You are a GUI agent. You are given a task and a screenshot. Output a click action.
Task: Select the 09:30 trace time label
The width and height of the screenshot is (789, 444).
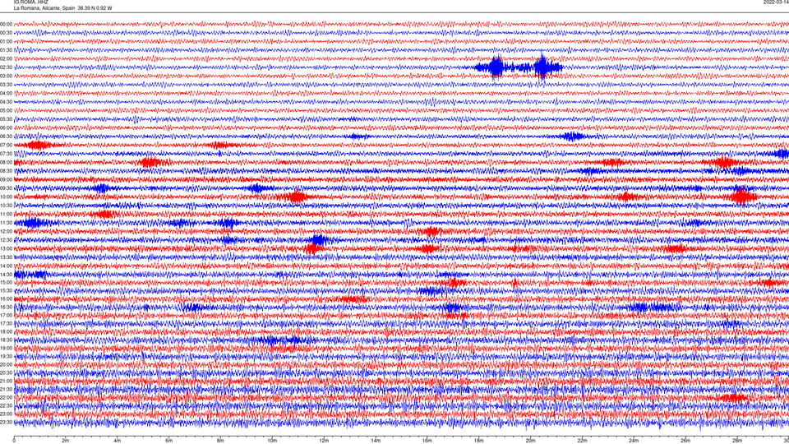point(6,188)
